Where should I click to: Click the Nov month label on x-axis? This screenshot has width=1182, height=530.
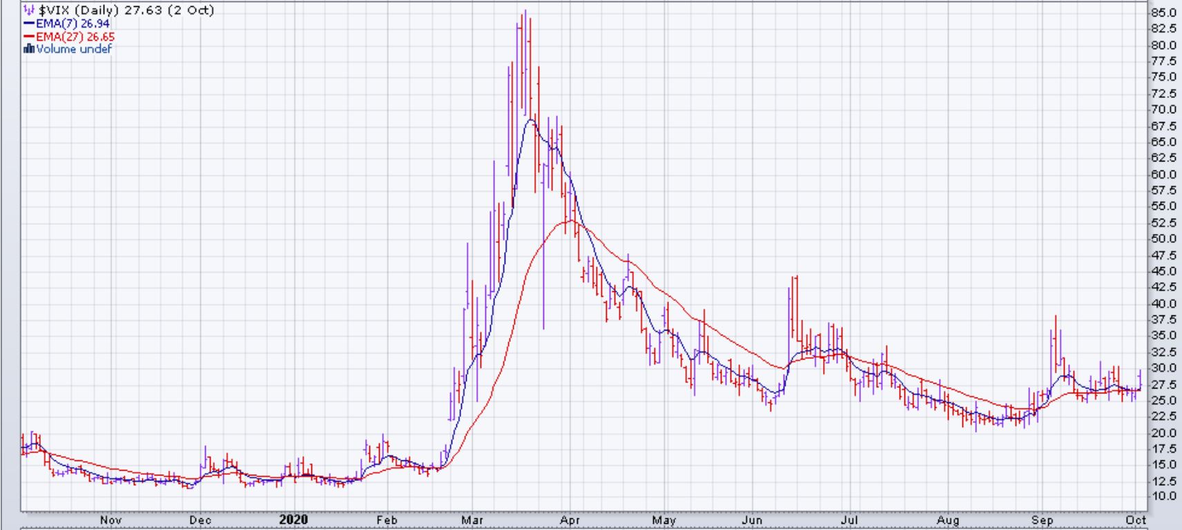click(110, 520)
